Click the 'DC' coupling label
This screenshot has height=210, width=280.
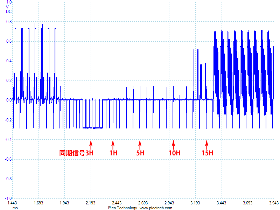pos(9,12)
